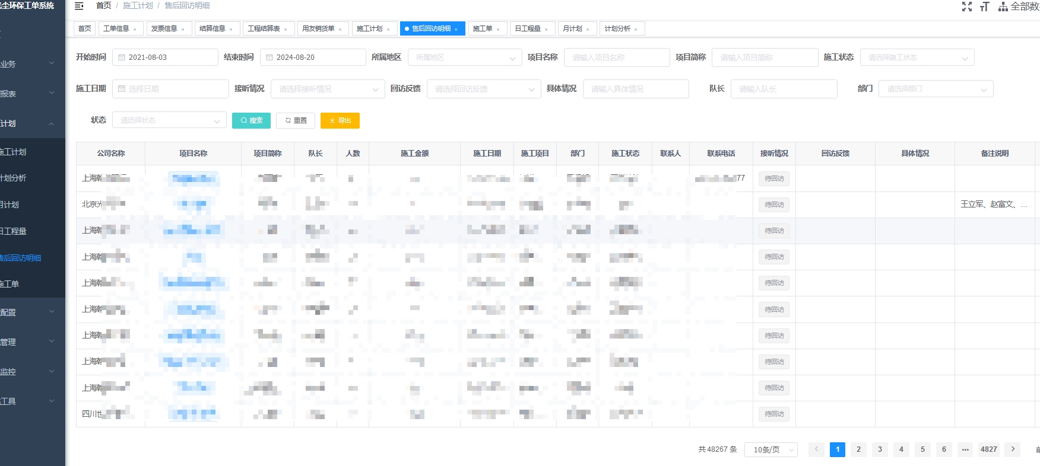Switch to the 首页 tab
This screenshot has width=1040, height=466.
tap(85, 28)
